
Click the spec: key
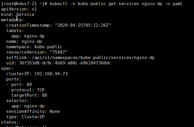pyautogui.click(x=7, y=68)
